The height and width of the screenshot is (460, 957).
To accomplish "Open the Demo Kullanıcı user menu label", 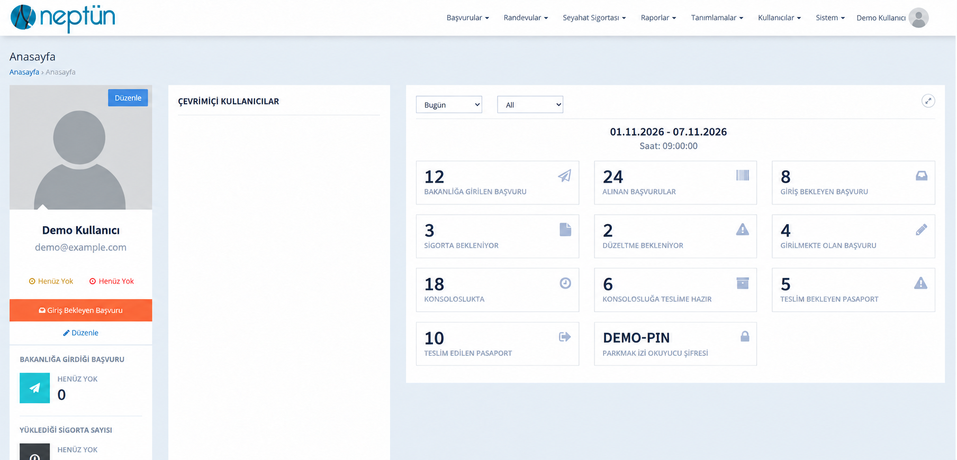I will [x=881, y=17].
